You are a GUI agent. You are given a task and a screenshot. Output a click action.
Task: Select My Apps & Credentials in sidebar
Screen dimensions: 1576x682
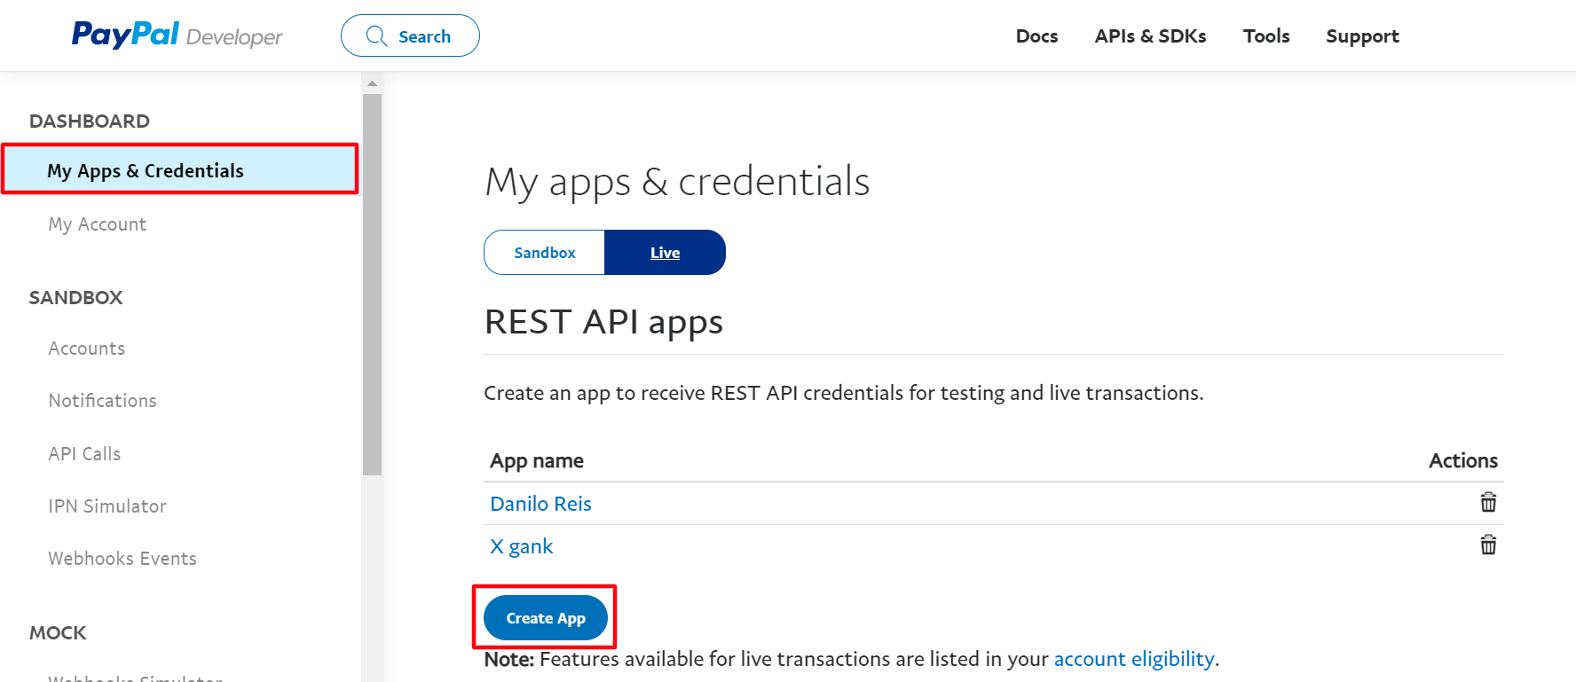(x=180, y=169)
